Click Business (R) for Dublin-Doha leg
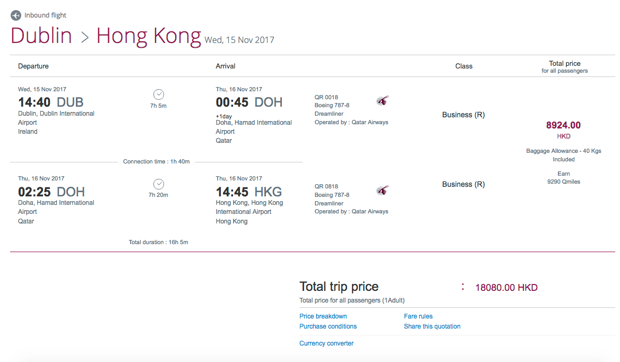 click(x=463, y=115)
